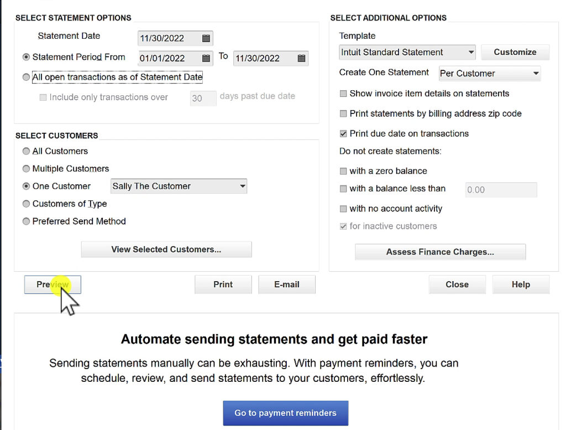Click the 0.00 balance amount field

coord(500,190)
